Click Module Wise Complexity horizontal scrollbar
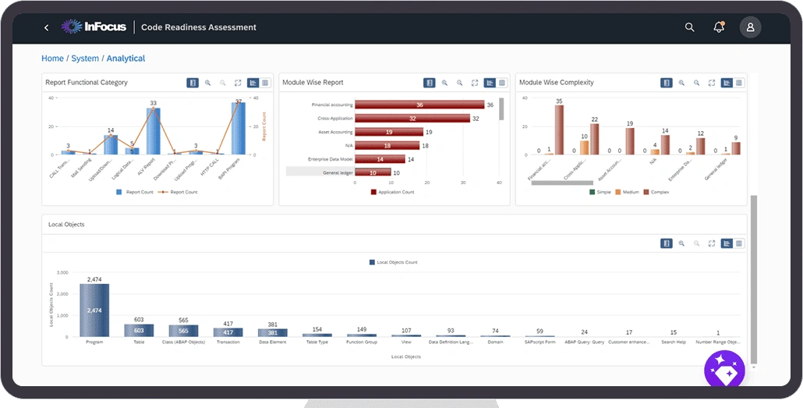 pyautogui.click(x=559, y=183)
